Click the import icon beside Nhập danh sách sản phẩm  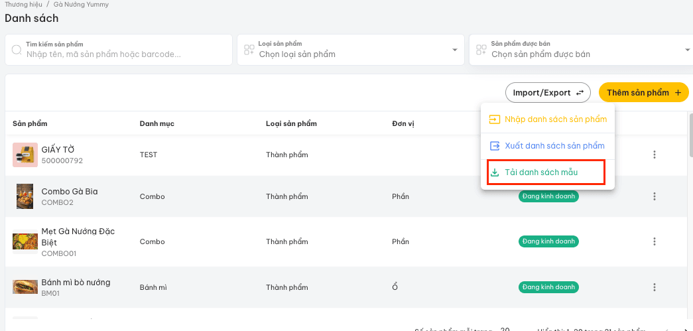pyautogui.click(x=494, y=119)
